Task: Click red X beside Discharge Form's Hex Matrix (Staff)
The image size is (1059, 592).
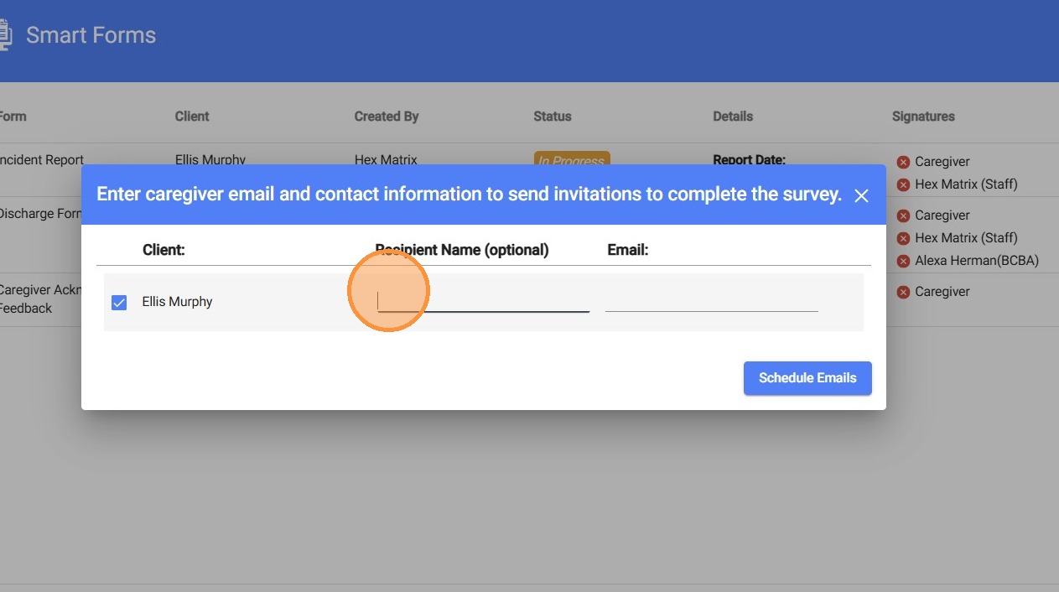Action: point(903,238)
